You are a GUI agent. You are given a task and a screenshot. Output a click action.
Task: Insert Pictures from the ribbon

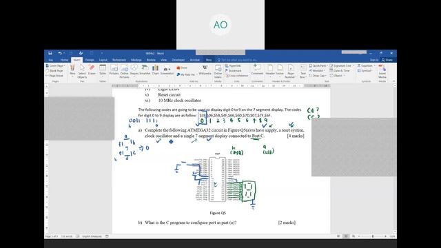click(114, 70)
